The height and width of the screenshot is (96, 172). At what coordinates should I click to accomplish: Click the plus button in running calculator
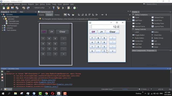pyautogui.click(x=113, y=51)
